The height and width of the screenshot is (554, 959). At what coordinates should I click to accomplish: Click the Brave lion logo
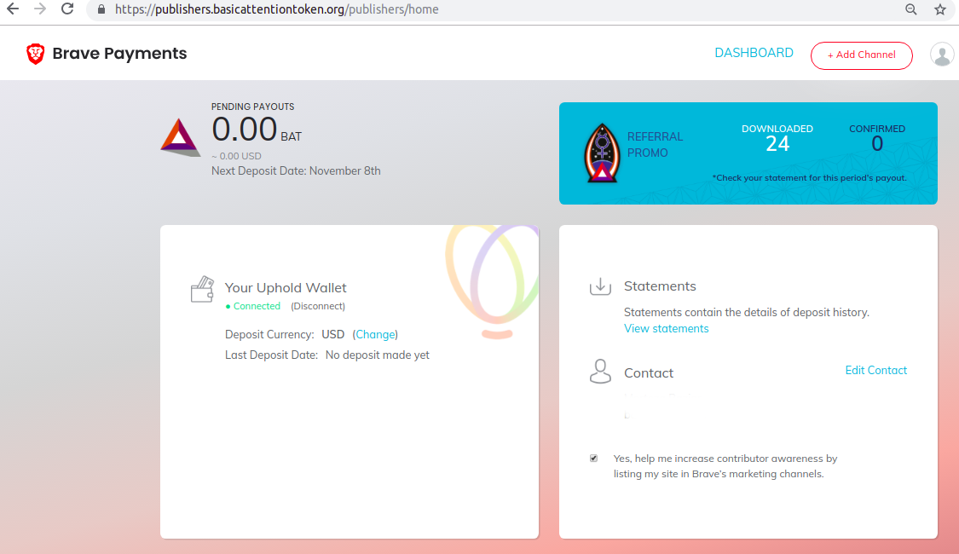(x=36, y=54)
